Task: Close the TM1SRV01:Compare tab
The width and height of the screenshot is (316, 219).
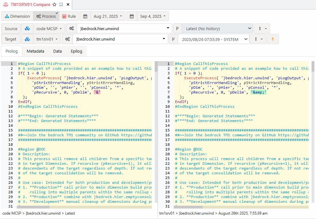Action: [x=68, y=5]
